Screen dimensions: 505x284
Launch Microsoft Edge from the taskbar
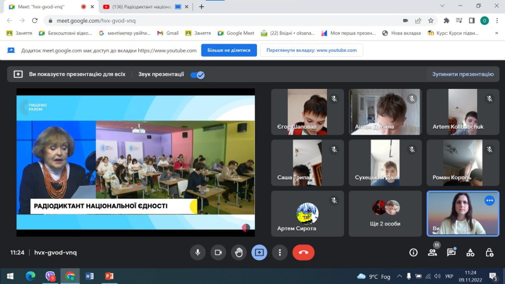point(30,276)
